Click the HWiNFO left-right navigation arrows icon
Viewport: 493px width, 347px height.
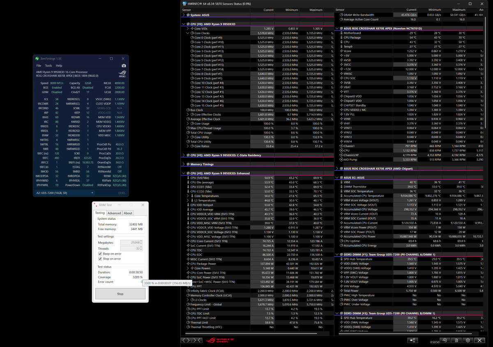point(187,340)
